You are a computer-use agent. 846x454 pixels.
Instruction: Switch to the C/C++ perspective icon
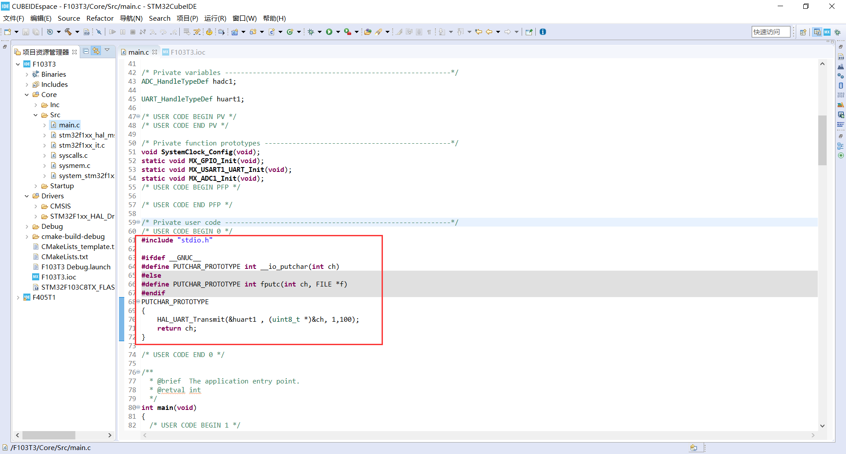click(x=817, y=32)
